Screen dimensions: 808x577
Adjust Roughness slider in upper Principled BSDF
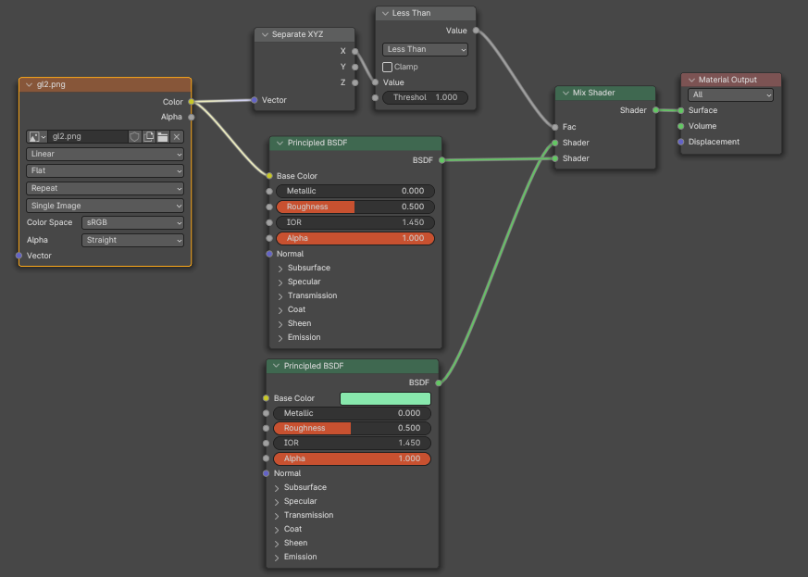(355, 207)
